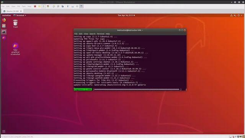Open the terminal window View menu
The width and height of the screenshot is (245, 138).
click(x=86, y=34)
